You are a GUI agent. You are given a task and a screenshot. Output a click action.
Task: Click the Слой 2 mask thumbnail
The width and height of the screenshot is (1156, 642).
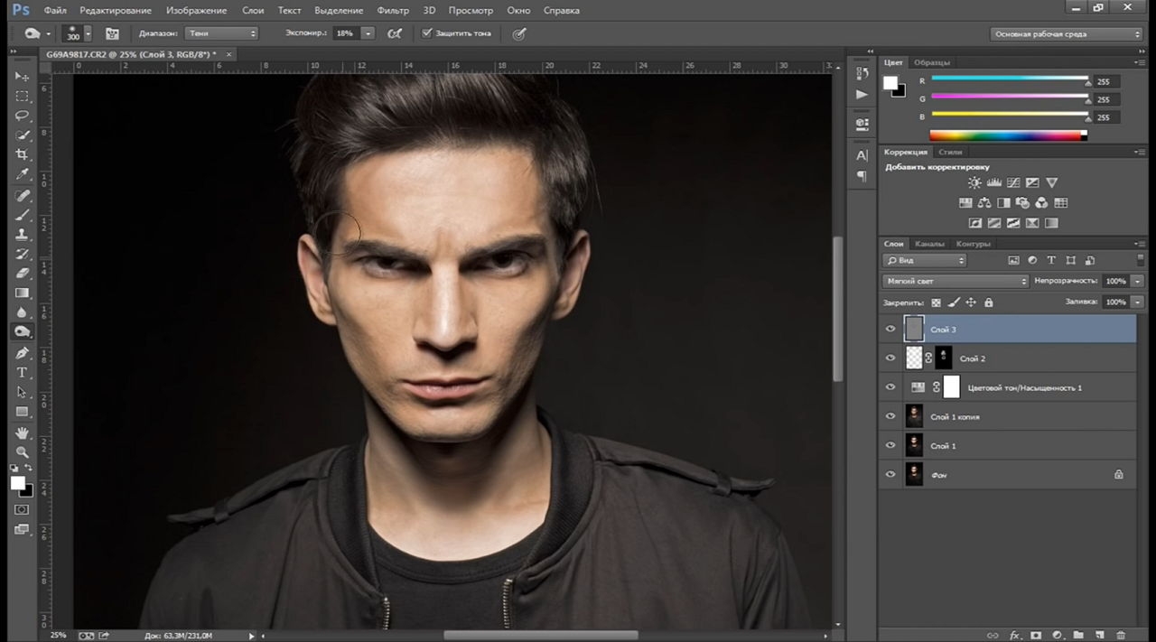point(944,358)
